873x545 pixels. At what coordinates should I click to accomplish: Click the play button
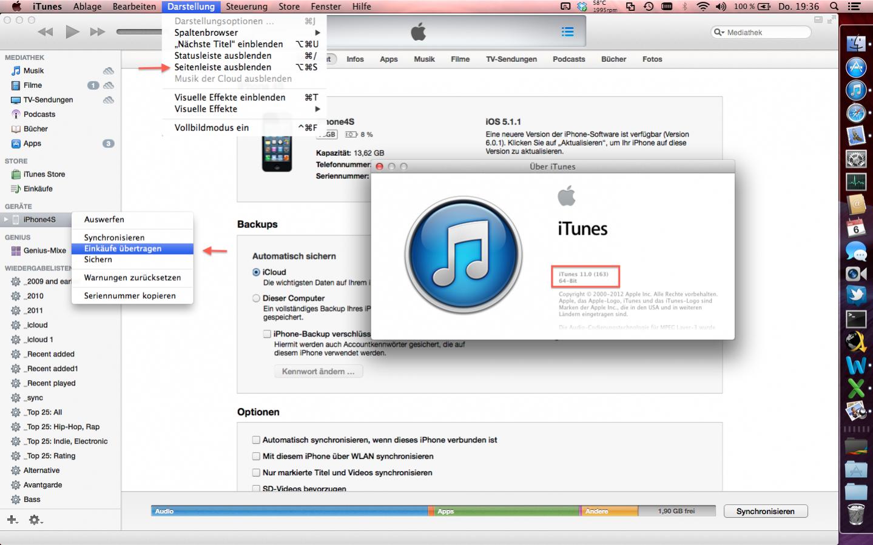click(x=72, y=32)
